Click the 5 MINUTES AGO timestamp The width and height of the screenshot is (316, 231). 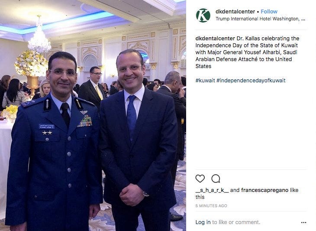pos(211,205)
